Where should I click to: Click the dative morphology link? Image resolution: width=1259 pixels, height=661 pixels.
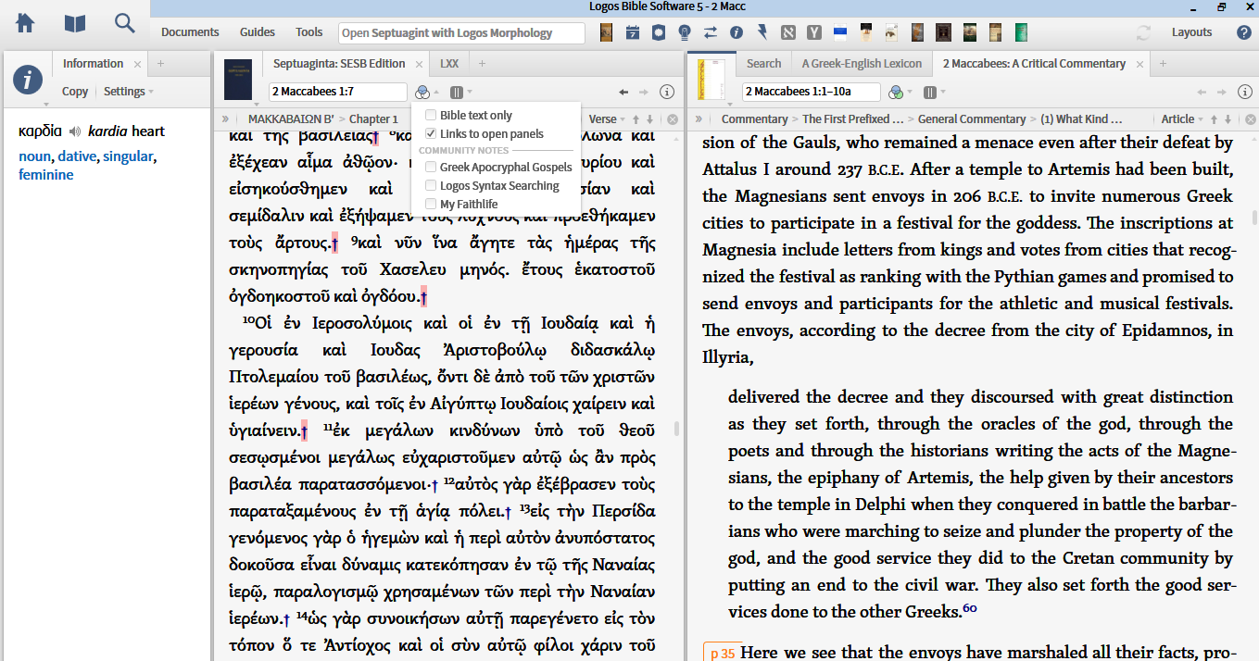[x=77, y=156]
